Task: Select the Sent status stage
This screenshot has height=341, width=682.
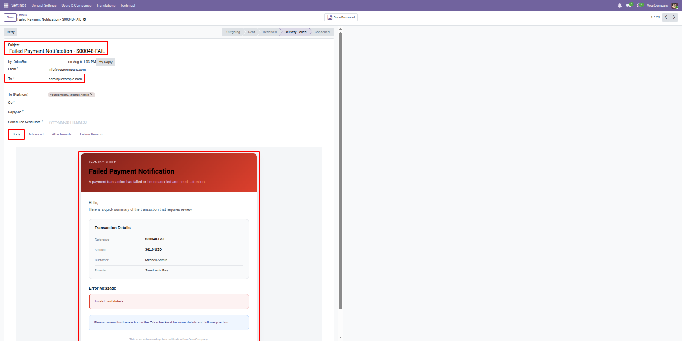Action: (x=251, y=32)
